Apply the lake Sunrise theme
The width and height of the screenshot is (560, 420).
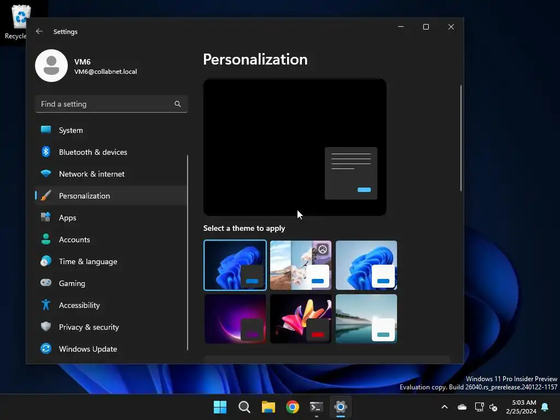click(366, 319)
